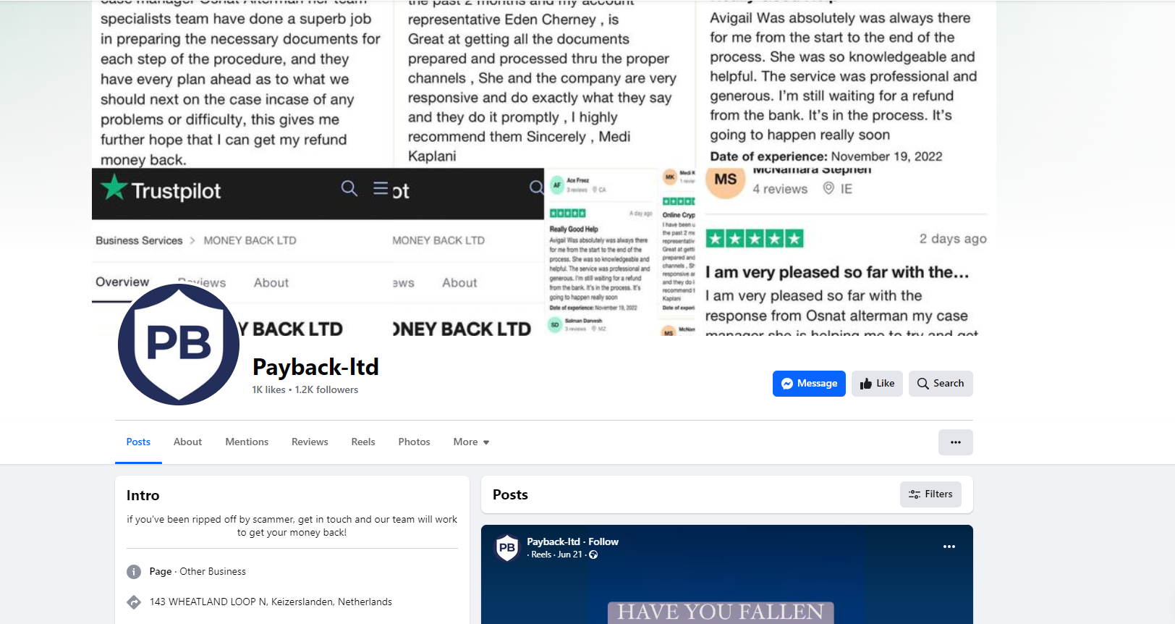Viewport: 1175px width, 624px height.
Task: Click the PB avatar on the reel post
Action: click(507, 548)
